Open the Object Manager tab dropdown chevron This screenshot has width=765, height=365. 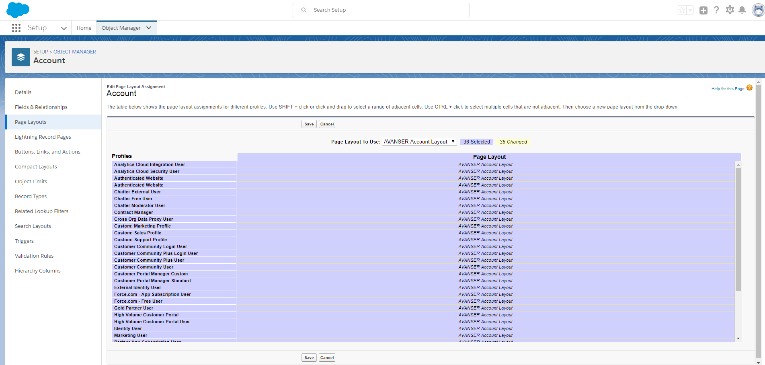click(x=149, y=28)
